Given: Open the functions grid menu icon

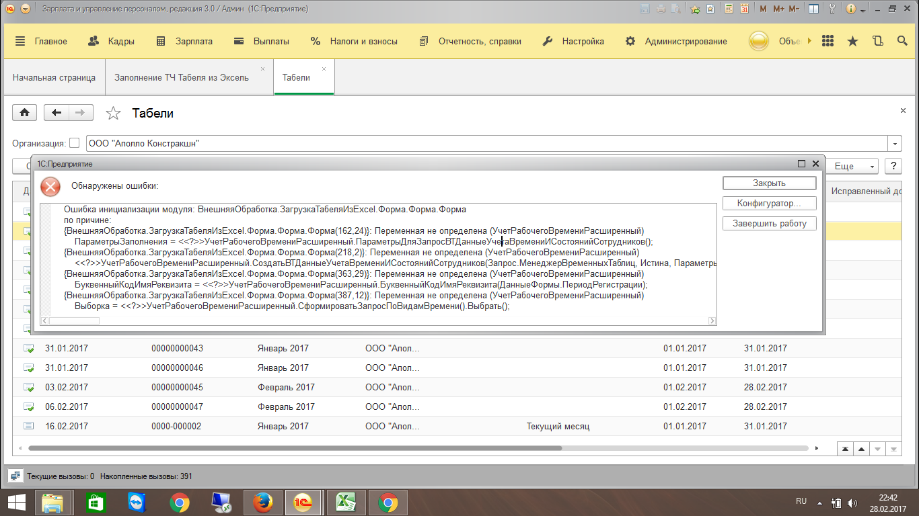Looking at the screenshot, I should pyautogui.click(x=828, y=41).
